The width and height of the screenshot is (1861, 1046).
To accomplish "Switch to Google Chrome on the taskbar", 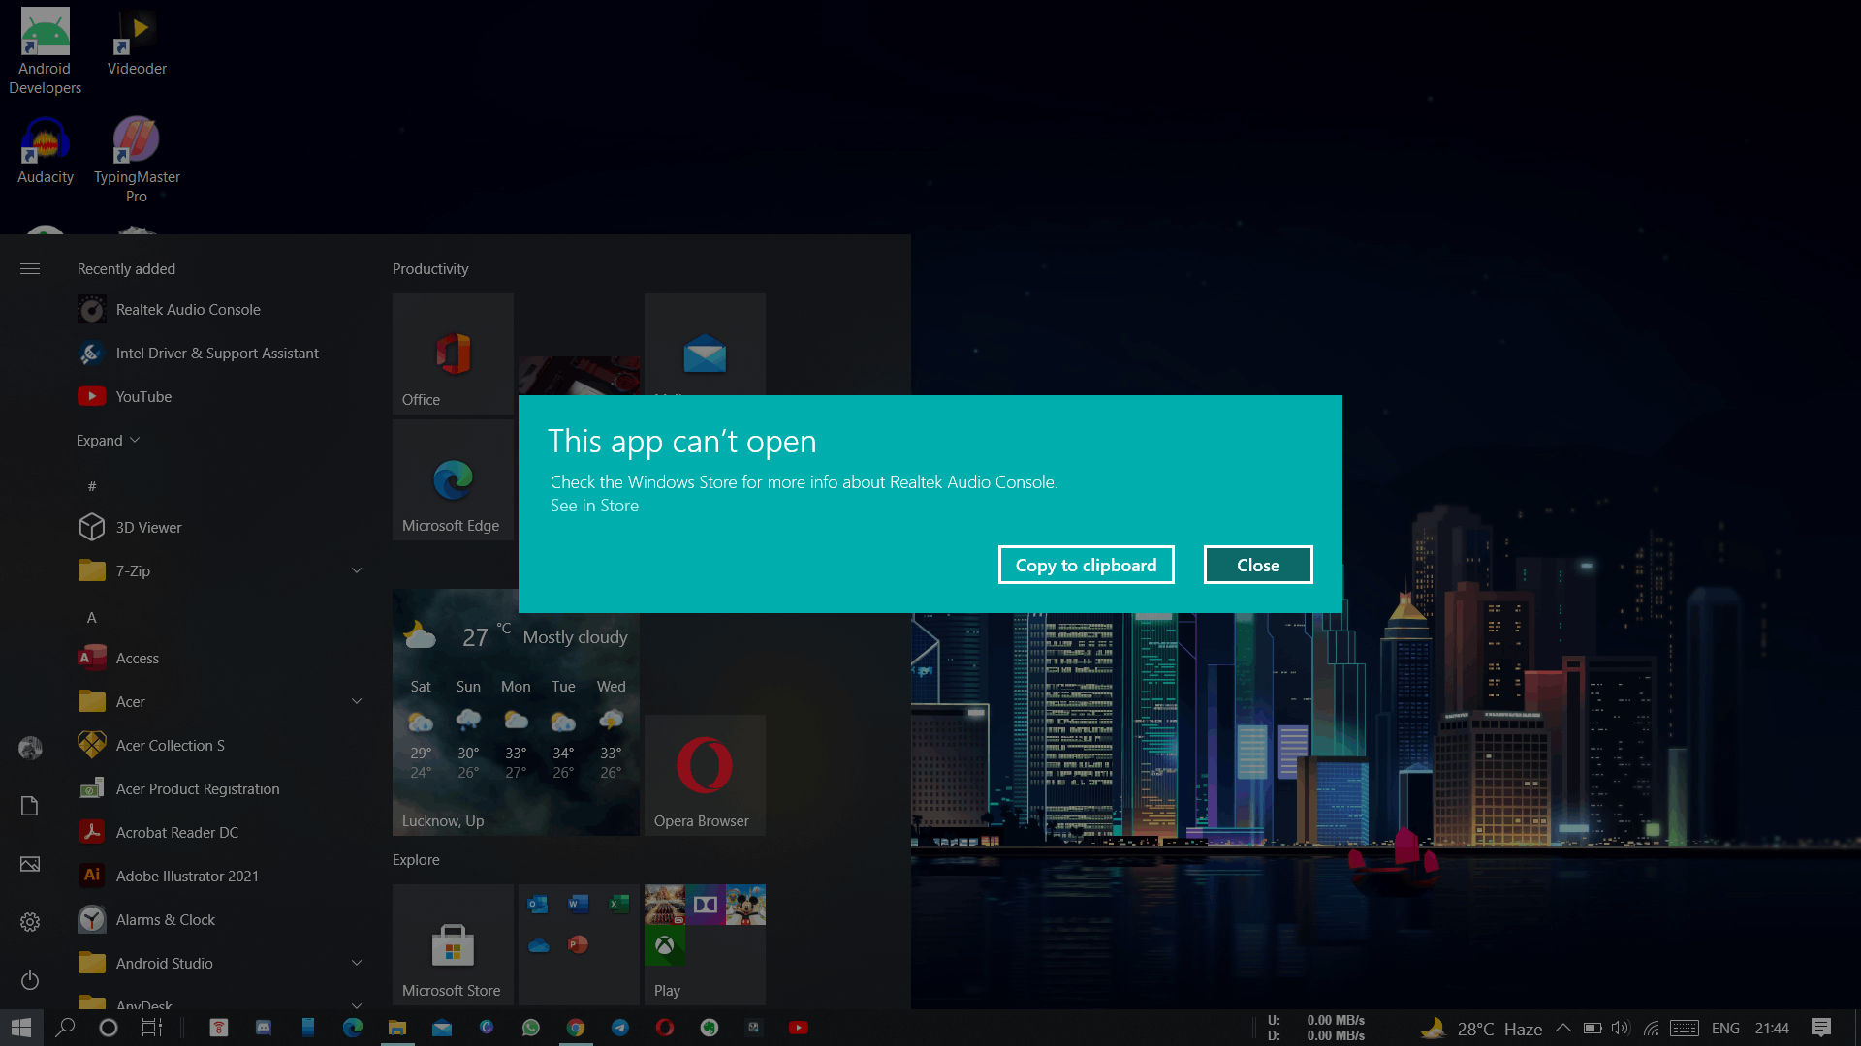I will tap(576, 1028).
